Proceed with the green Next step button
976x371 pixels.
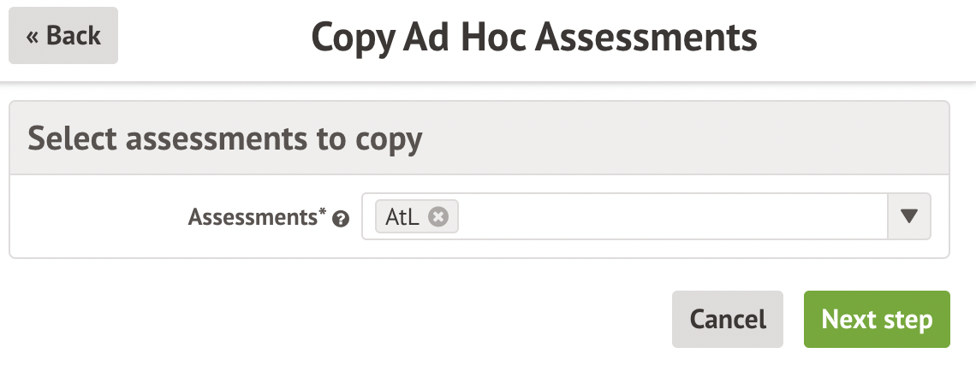point(876,320)
